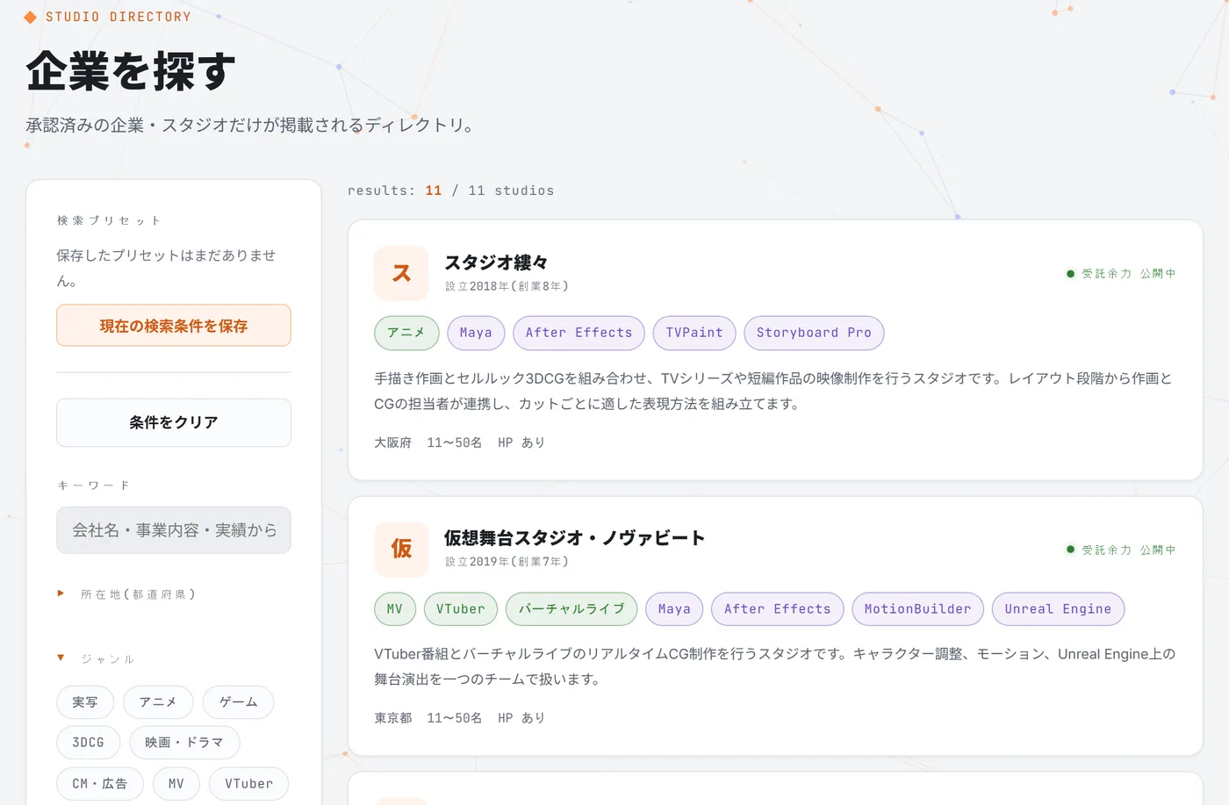Click the Maya tag on スタジオ縷々 card
This screenshot has width=1229, height=805.
(476, 333)
